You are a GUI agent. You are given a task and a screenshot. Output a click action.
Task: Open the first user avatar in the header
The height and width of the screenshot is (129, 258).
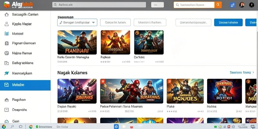coord(242,5)
